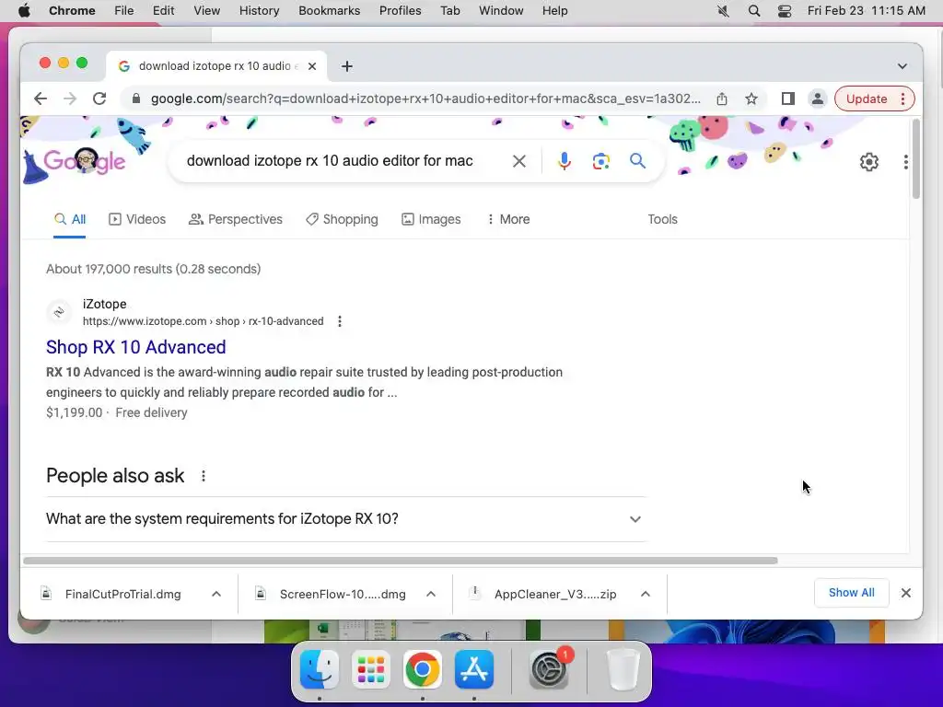Open the Chrome three-dot menu beside Update

[902, 99]
